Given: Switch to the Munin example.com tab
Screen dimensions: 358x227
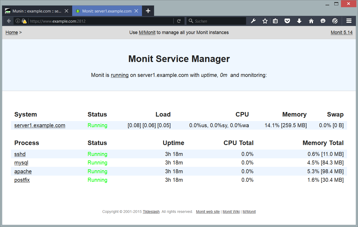Looking at the screenshot, I should click(x=37, y=11).
